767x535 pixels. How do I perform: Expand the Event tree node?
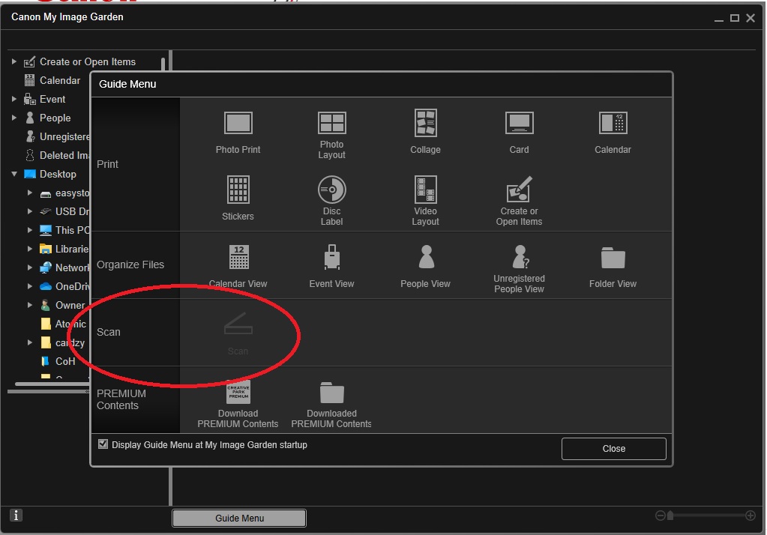coord(14,99)
